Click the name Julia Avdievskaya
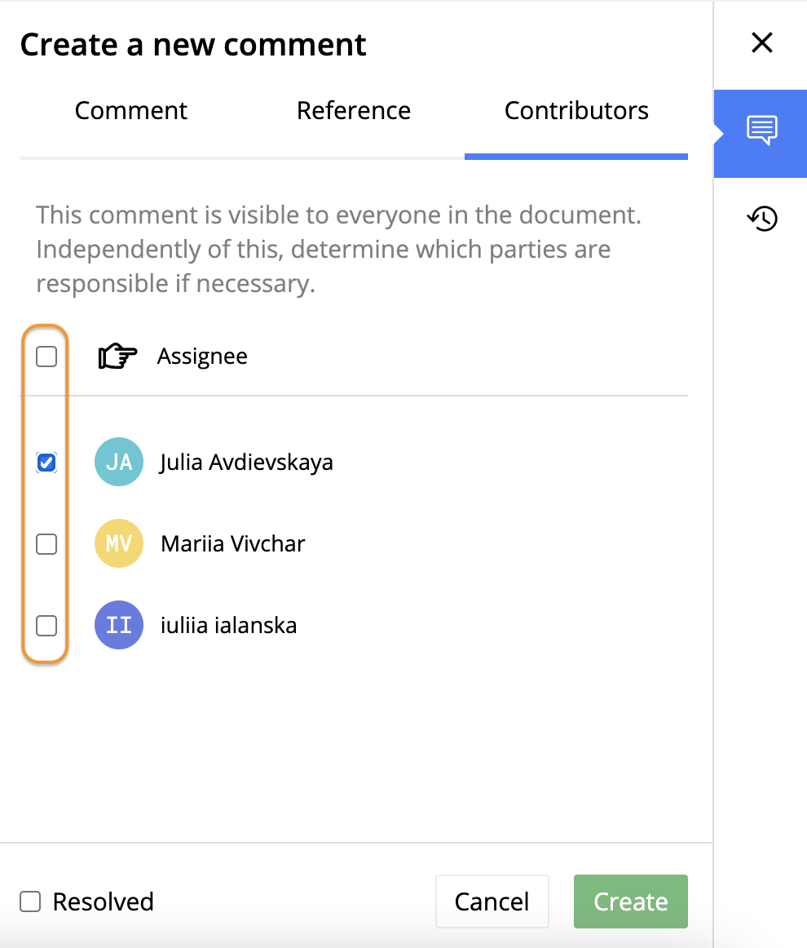The image size is (807, 948). (246, 463)
